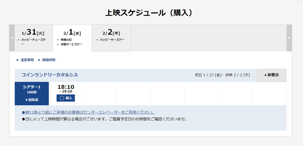Click the notice about differing screening times
Viewport: 303px width, 146px height.
104,119
